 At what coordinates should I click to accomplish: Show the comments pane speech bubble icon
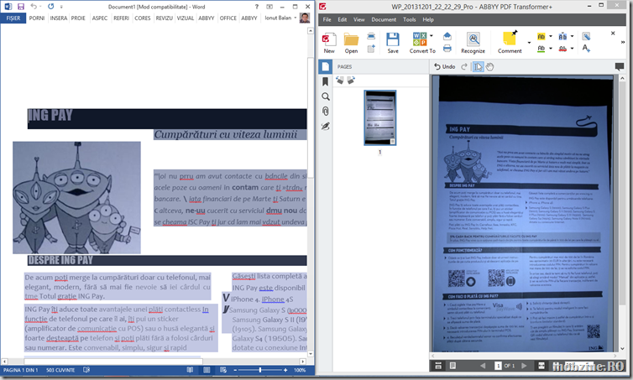620,66
